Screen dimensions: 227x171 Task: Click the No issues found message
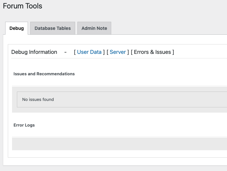pyautogui.click(x=38, y=99)
